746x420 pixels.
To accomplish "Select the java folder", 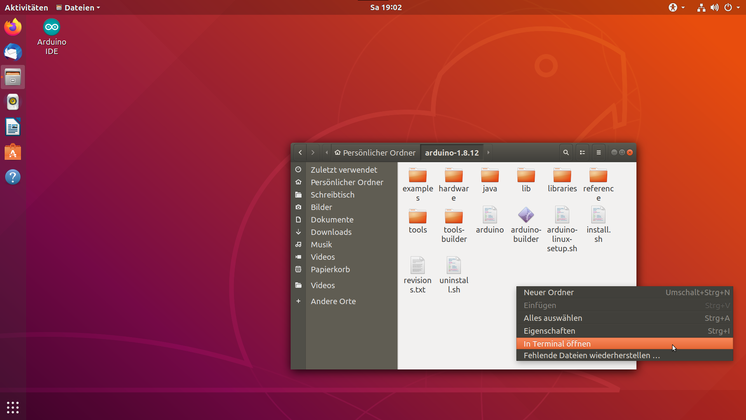I will (x=490, y=180).
